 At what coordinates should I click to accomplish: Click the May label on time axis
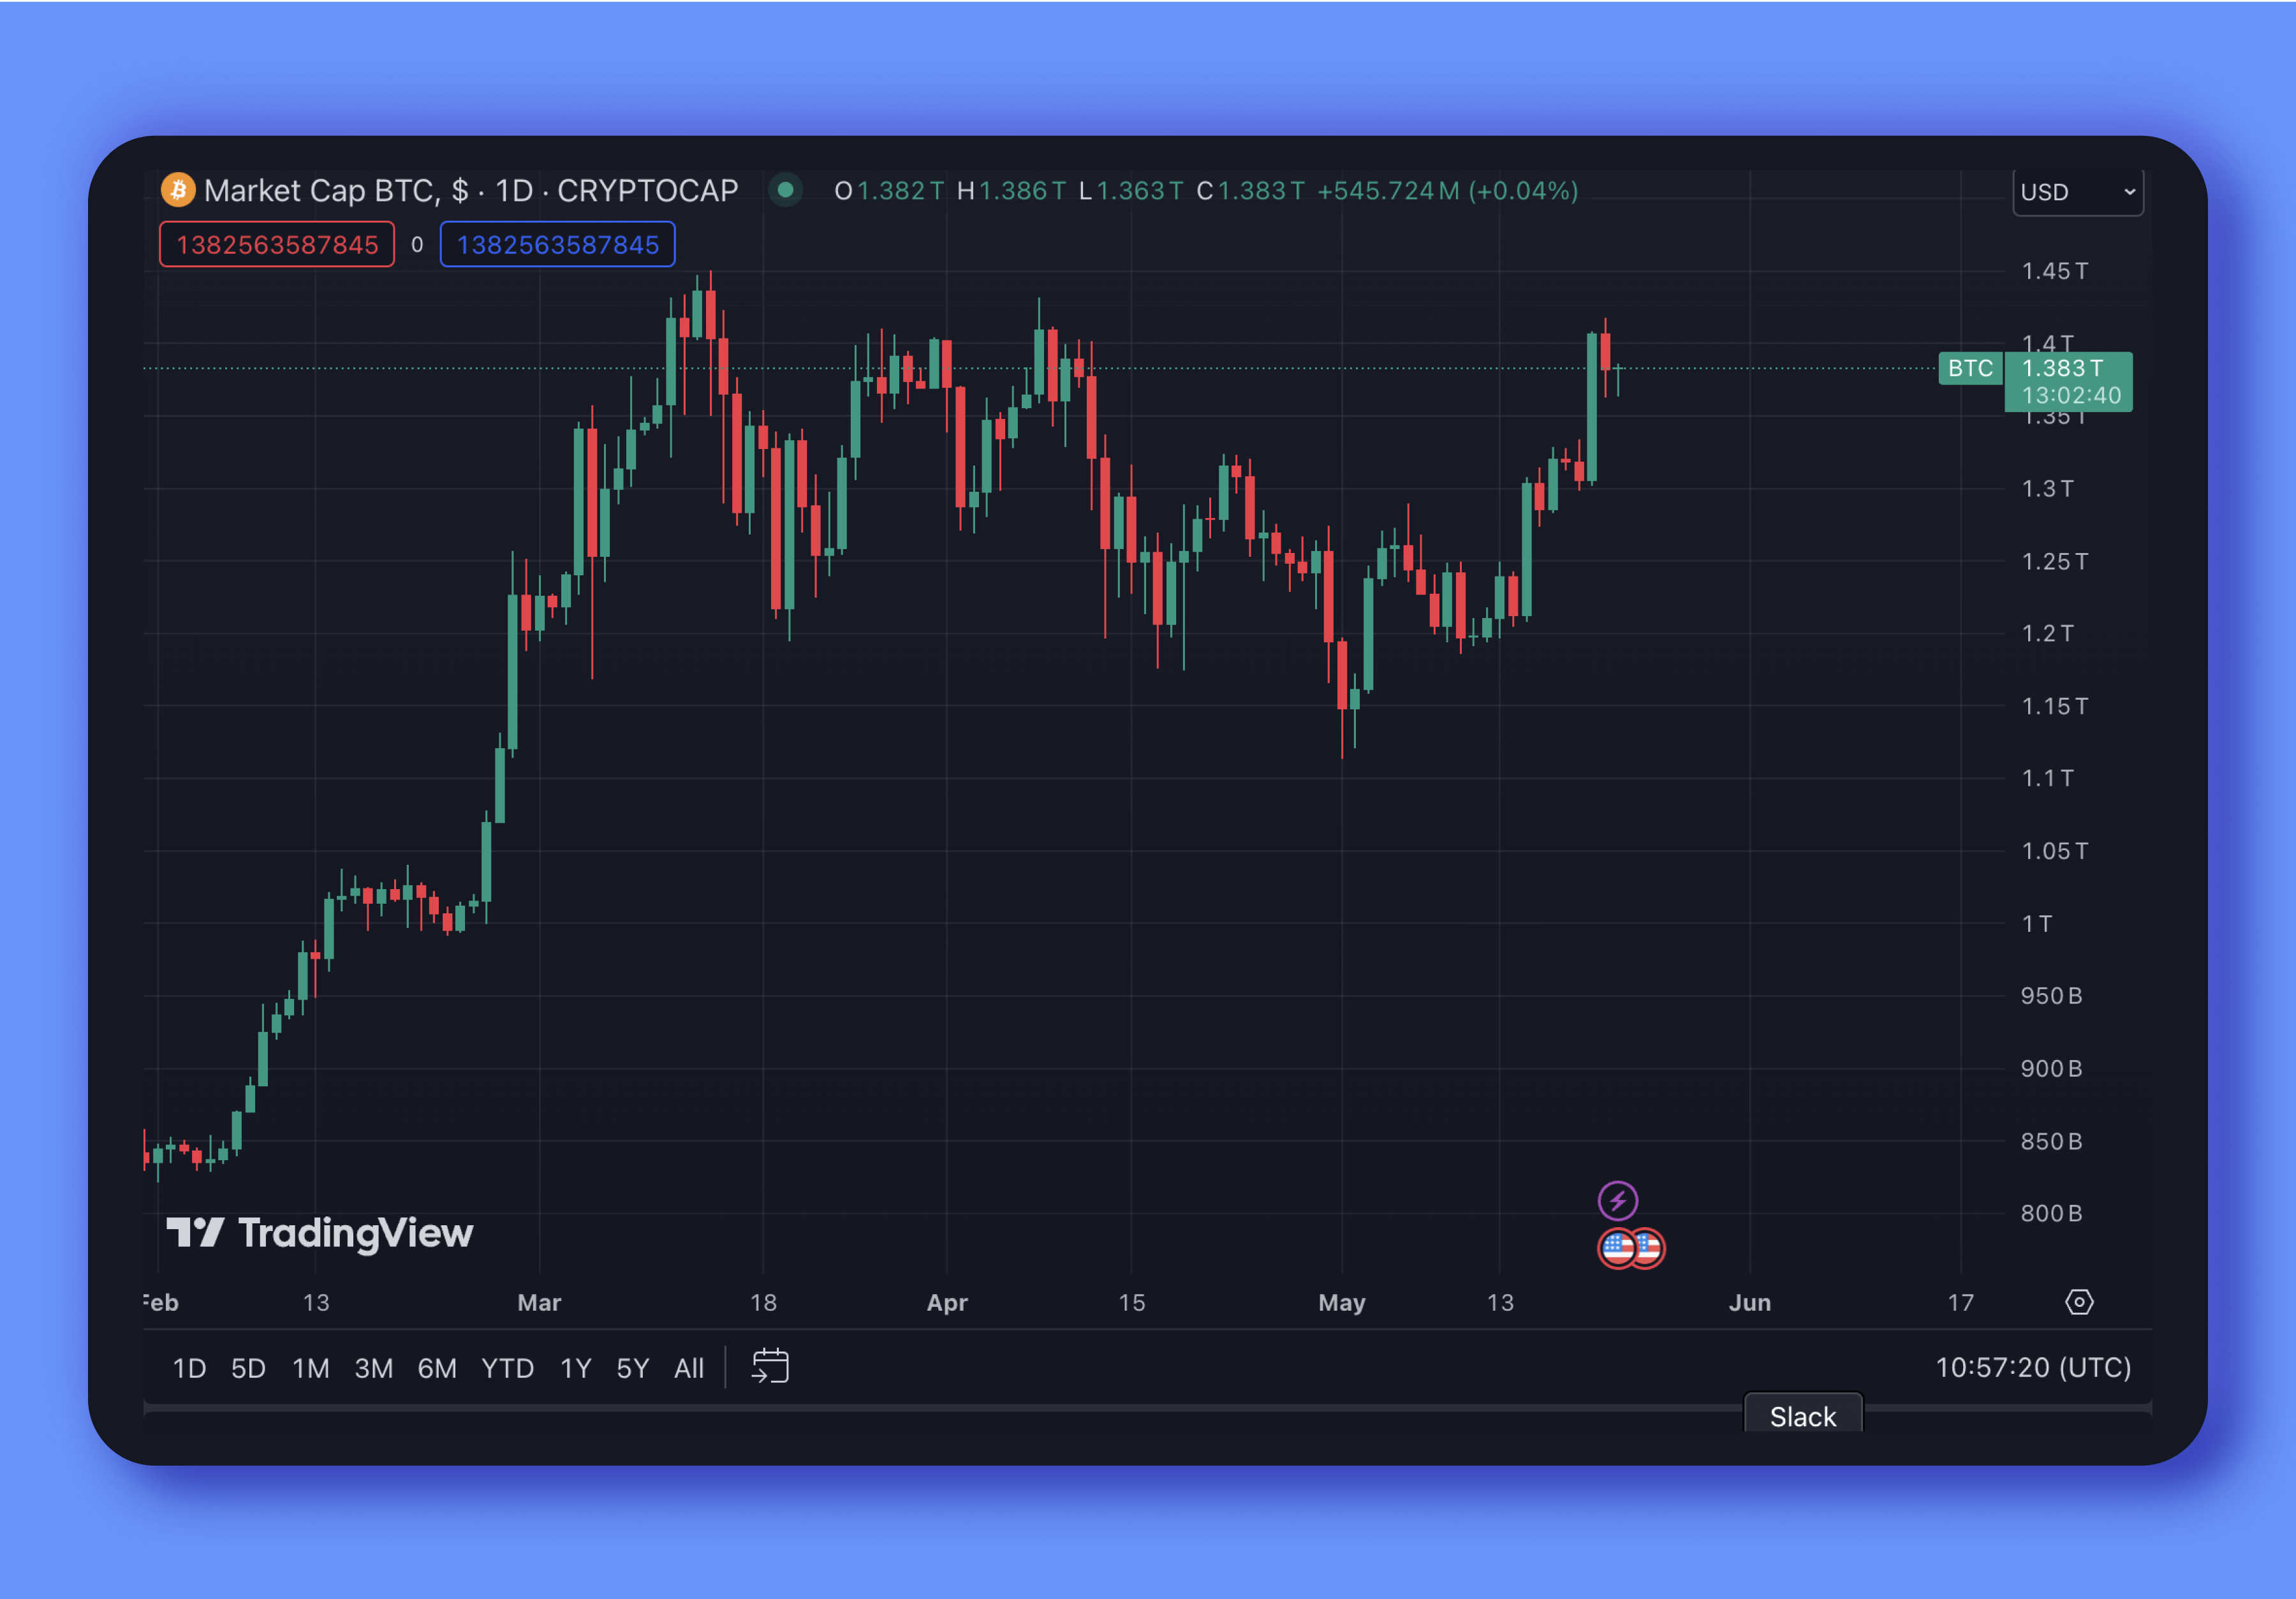click(1341, 1302)
